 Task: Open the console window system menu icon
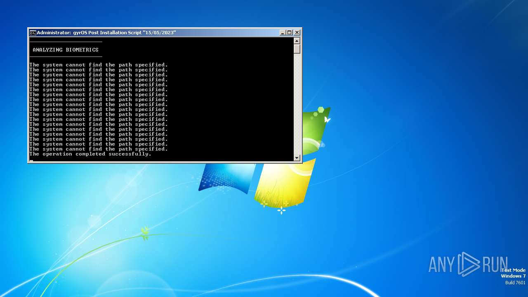click(x=33, y=33)
